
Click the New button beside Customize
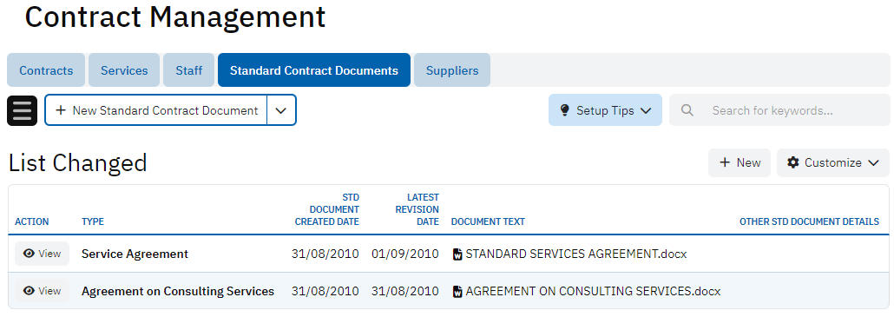pos(740,162)
